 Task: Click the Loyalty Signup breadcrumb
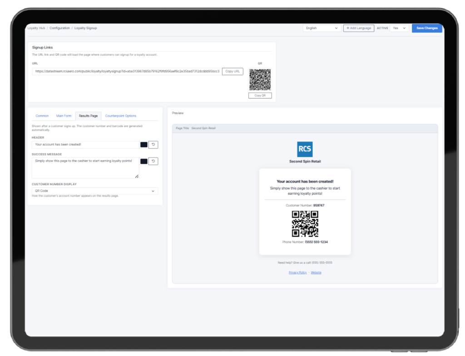click(x=85, y=28)
